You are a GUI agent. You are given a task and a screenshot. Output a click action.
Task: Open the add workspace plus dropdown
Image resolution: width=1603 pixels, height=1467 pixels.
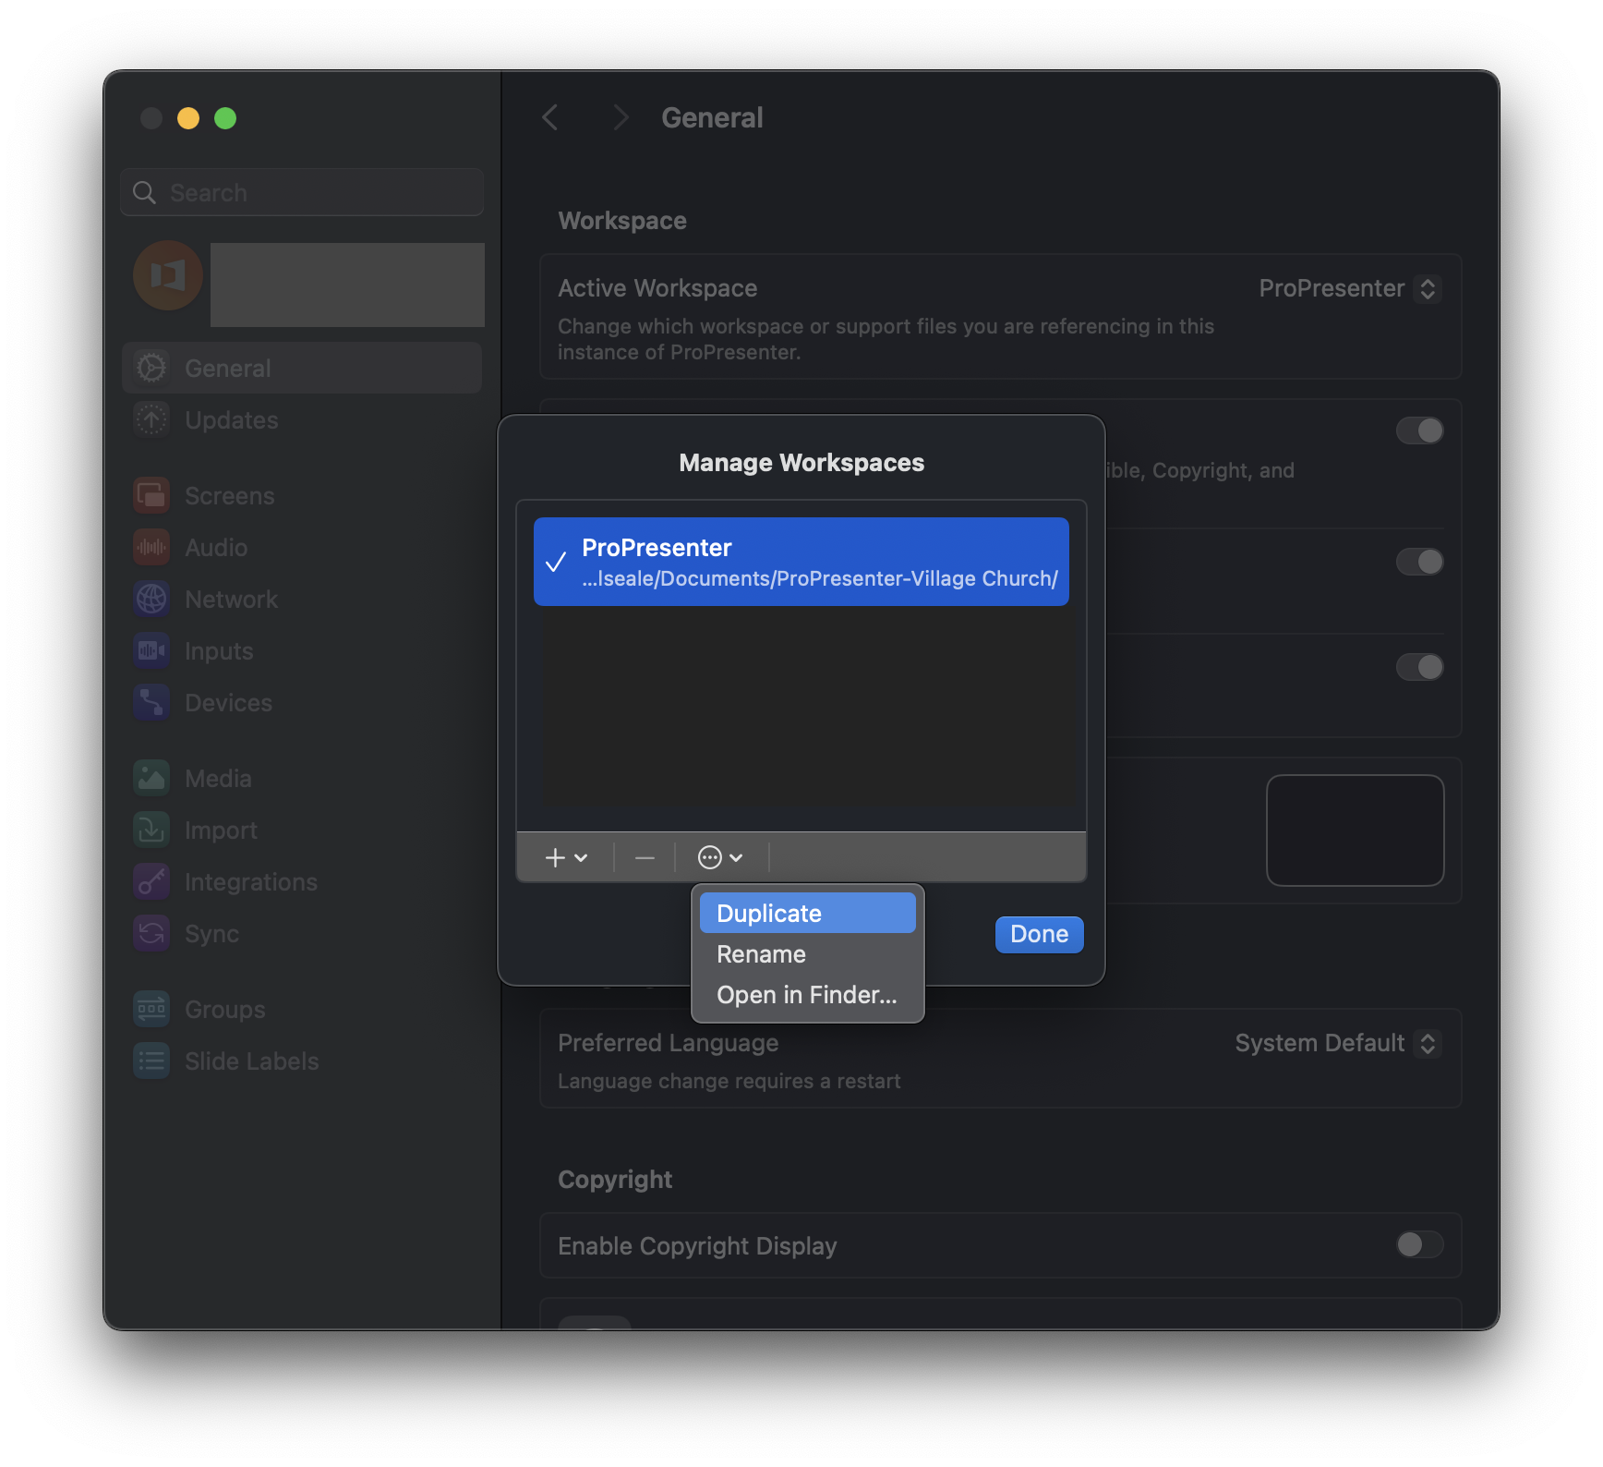coord(566,858)
